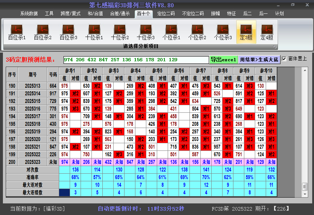Open the 个位杀2 analysis
The width and height of the screenshot is (314, 215).
197,32
